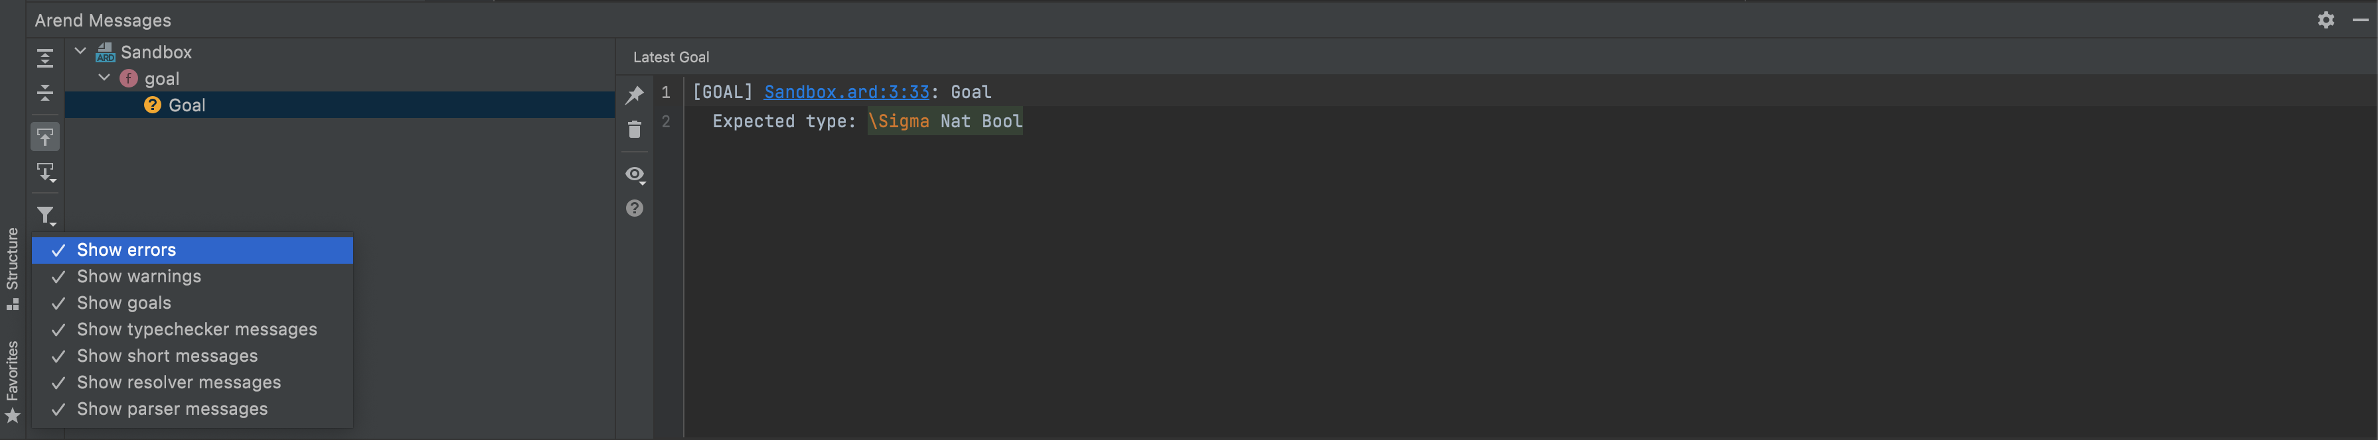The height and width of the screenshot is (440, 2378).
Task: Enable Autoscroll from Source
Action: point(44,172)
